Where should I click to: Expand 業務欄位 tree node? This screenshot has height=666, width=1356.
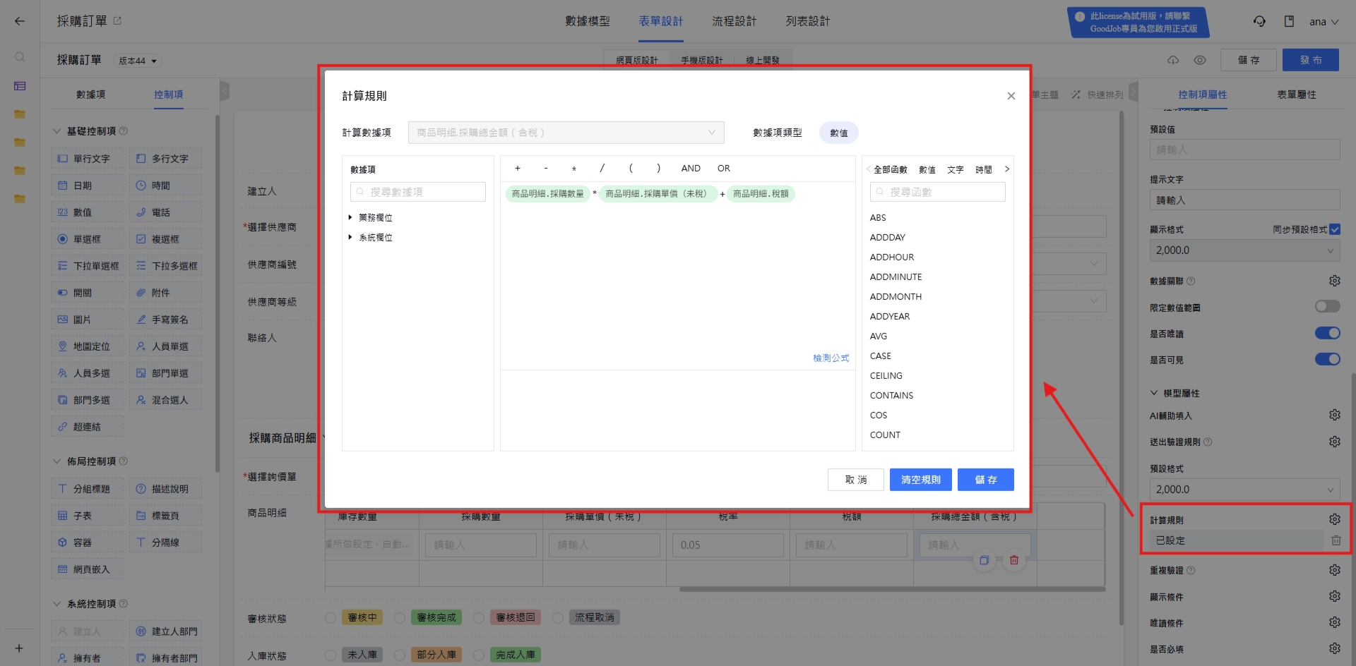(350, 217)
